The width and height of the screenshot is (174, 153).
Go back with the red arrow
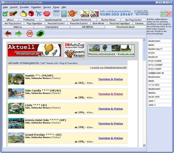[x=8, y=34]
